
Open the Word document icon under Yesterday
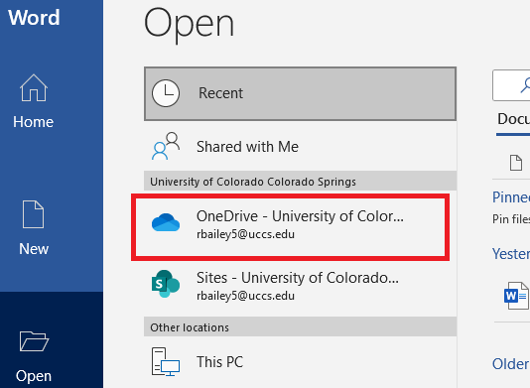coord(516,296)
